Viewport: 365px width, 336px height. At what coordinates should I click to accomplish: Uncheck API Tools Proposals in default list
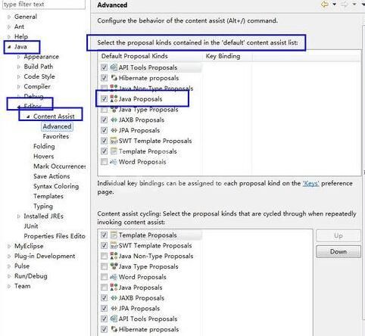point(104,67)
